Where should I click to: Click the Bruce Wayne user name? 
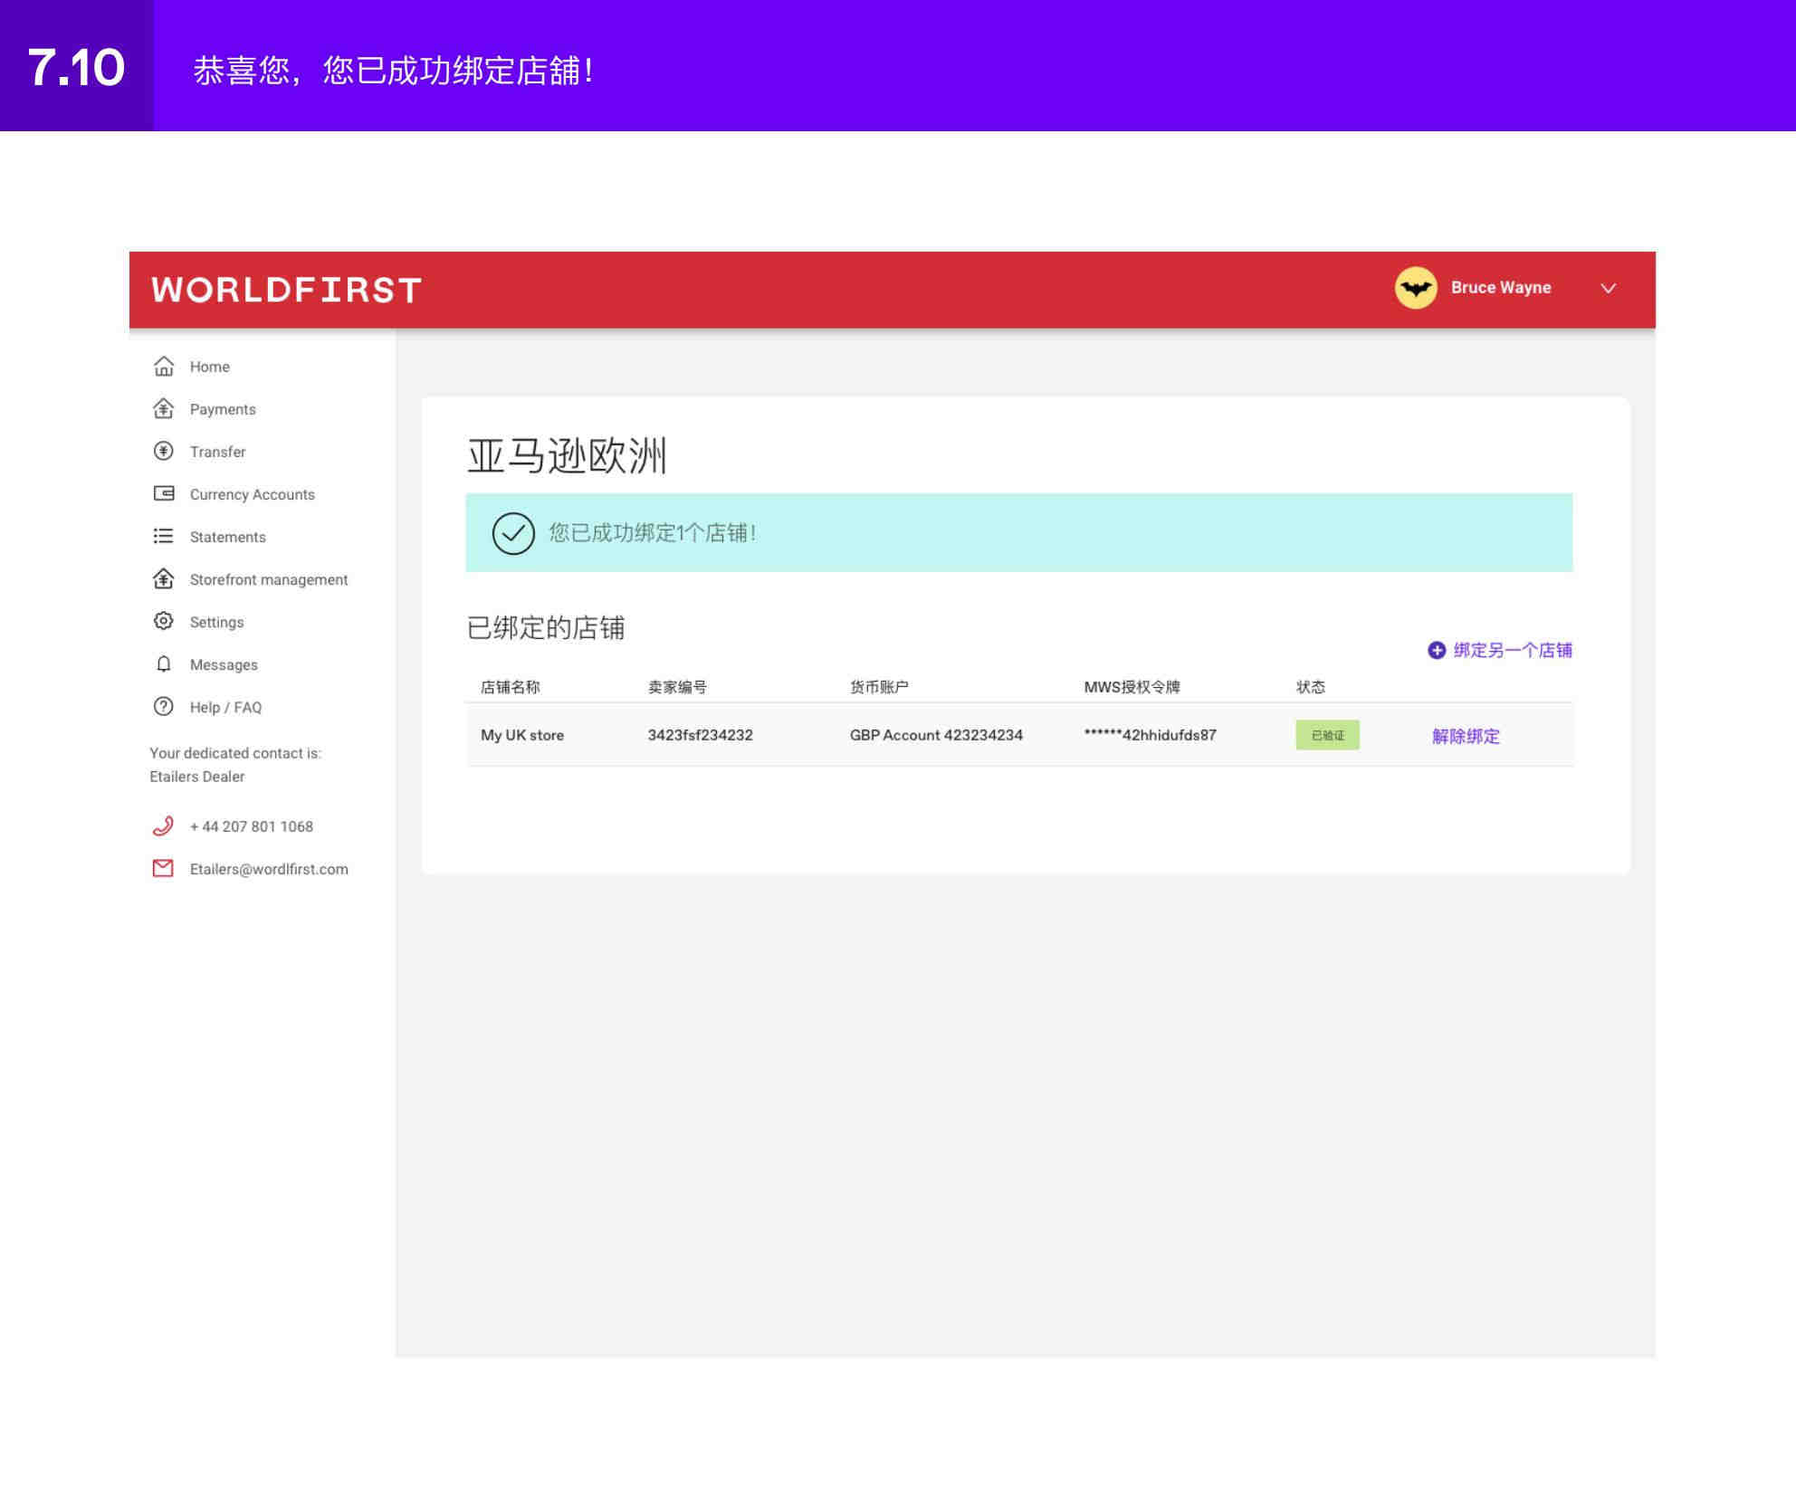point(1501,287)
